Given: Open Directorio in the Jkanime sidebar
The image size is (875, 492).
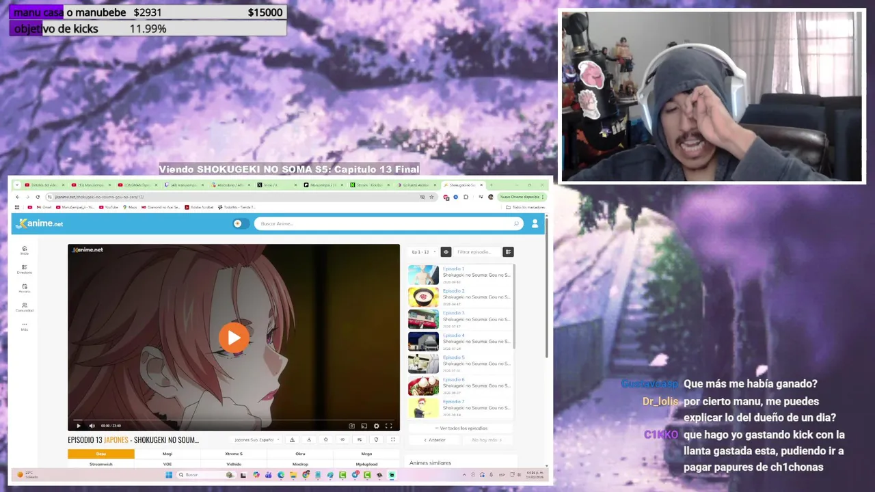Looking at the screenshot, I should tap(25, 269).
